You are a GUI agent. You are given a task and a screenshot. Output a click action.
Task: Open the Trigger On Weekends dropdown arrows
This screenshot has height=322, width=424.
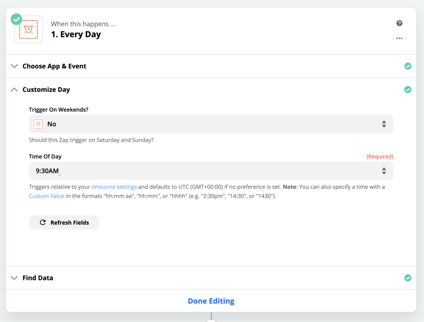[x=384, y=124]
